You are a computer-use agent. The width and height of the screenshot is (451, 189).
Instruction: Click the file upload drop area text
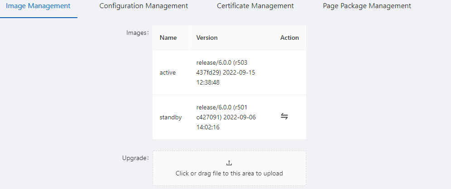pyautogui.click(x=229, y=173)
